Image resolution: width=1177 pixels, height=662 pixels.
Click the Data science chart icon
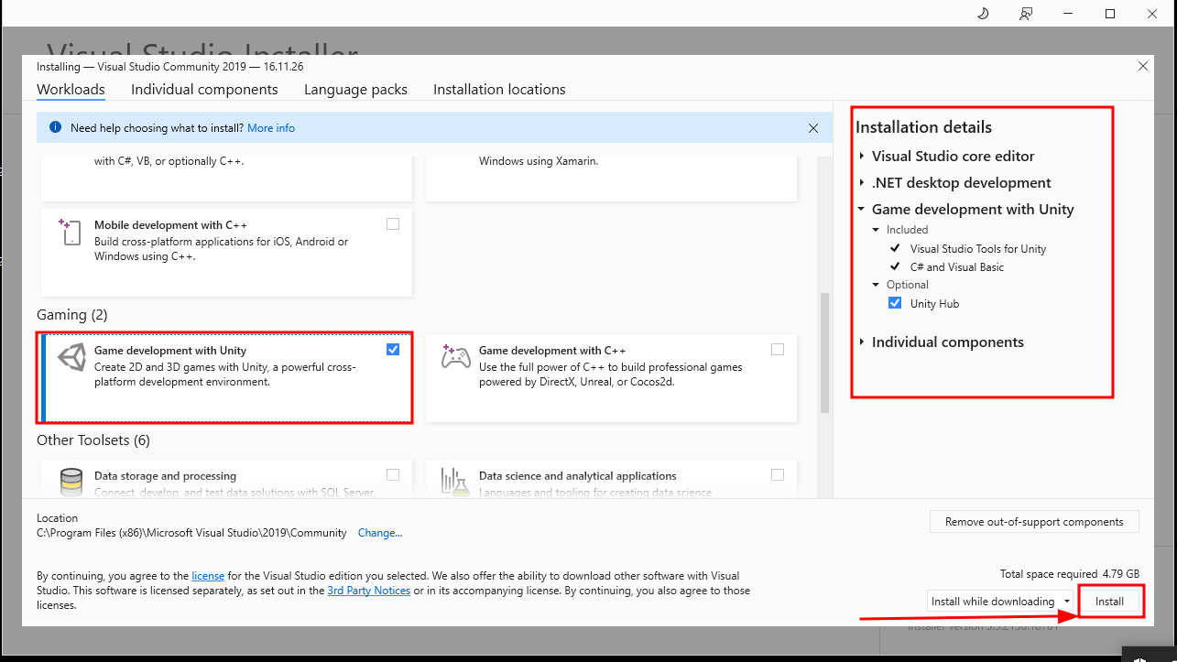click(x=455, y=482)
